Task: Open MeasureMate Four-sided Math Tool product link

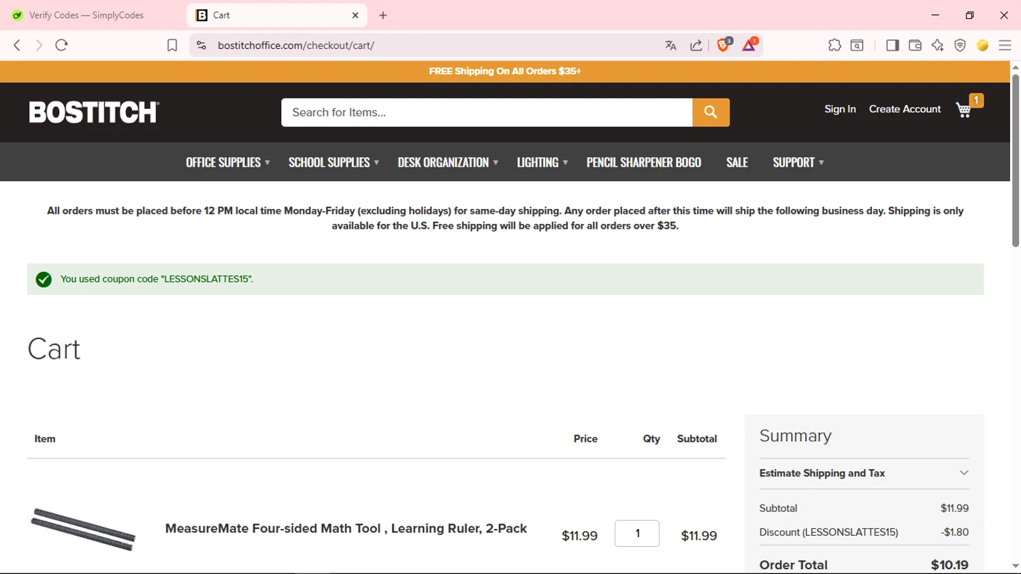Action: tap(346, 528)
